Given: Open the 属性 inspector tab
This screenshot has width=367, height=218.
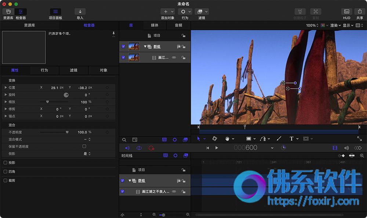Looking at the screenshot, I should pyautogui.click(x=15, y=70).
